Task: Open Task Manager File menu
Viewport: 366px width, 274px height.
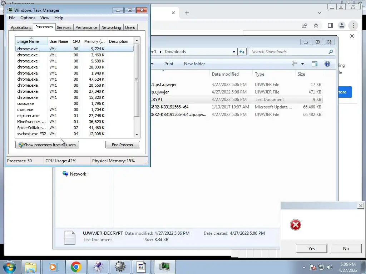Action: point(12,18)
